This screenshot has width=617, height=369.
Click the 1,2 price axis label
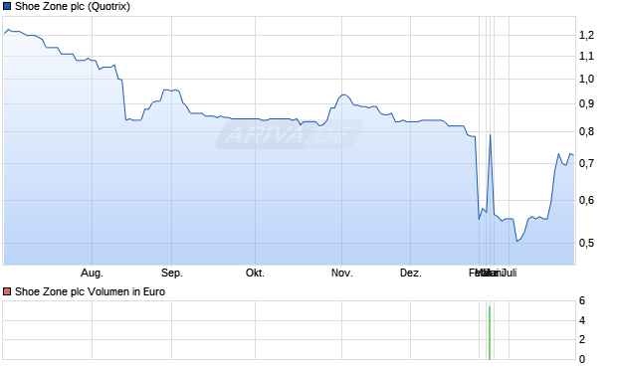[x=586, y=35]
